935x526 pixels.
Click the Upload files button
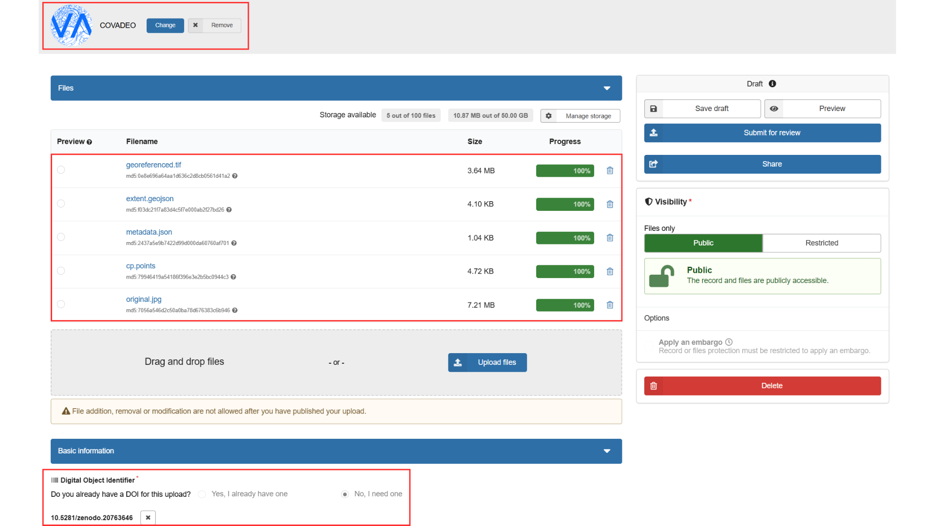487,362
